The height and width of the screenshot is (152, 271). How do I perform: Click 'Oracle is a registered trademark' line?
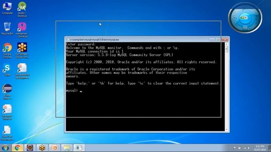click(130, 69)
